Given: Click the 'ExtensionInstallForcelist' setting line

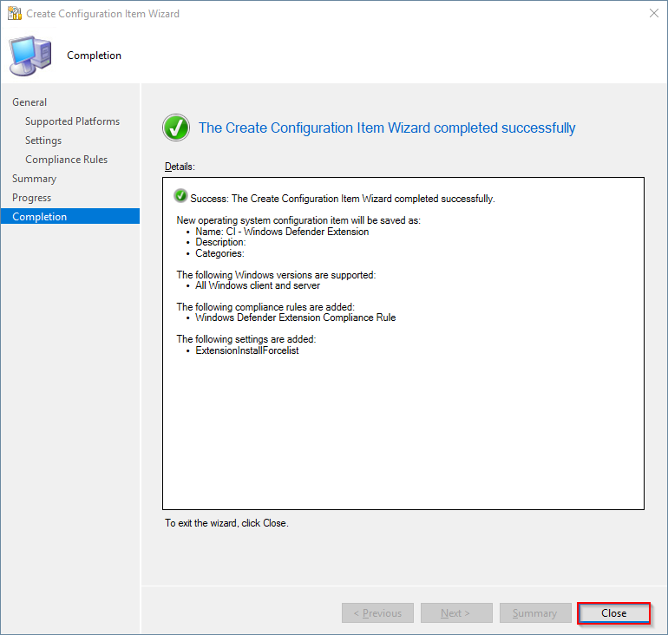Looking at the screenshot, I should point(247,350).
